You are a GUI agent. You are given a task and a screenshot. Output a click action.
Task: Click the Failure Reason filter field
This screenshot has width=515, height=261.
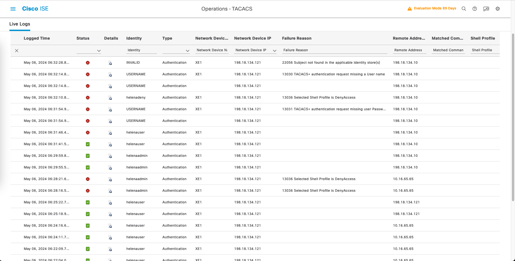(334, 50)
